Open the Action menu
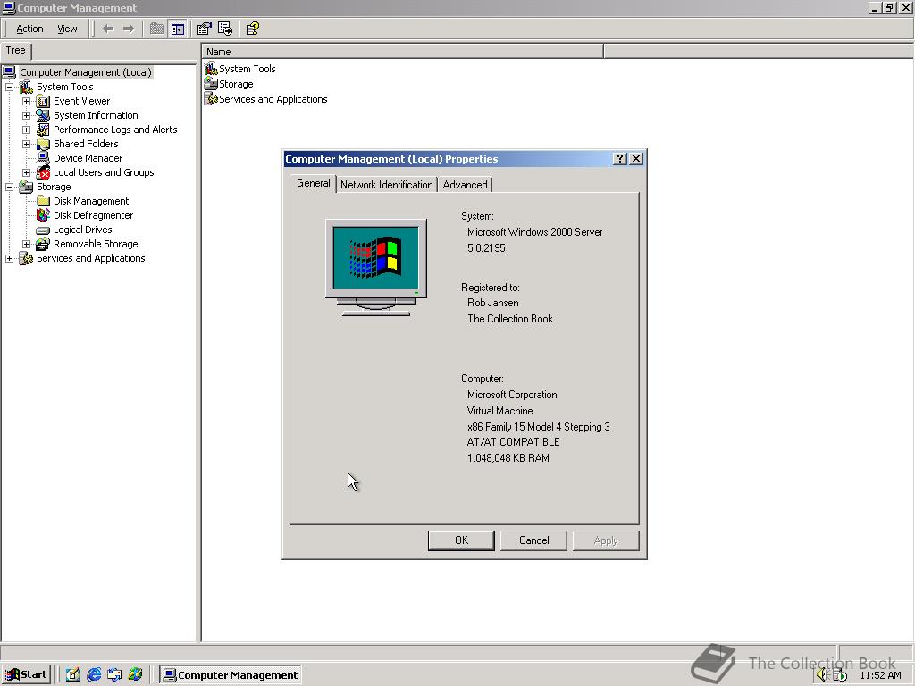915x686 pixels. (29, 29)
